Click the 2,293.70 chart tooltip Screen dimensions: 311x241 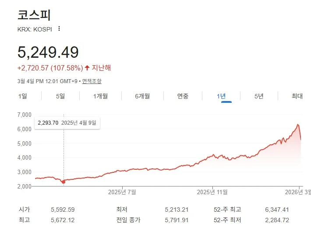[x=67, y=123]
